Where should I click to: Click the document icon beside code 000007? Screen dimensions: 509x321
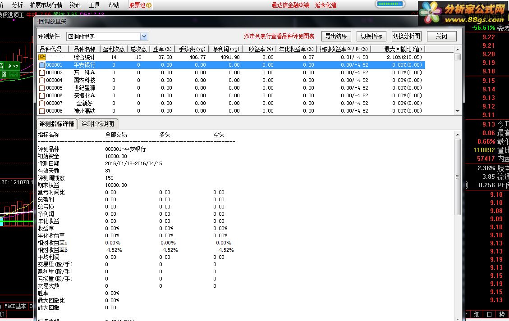click(x=42, y=103)
